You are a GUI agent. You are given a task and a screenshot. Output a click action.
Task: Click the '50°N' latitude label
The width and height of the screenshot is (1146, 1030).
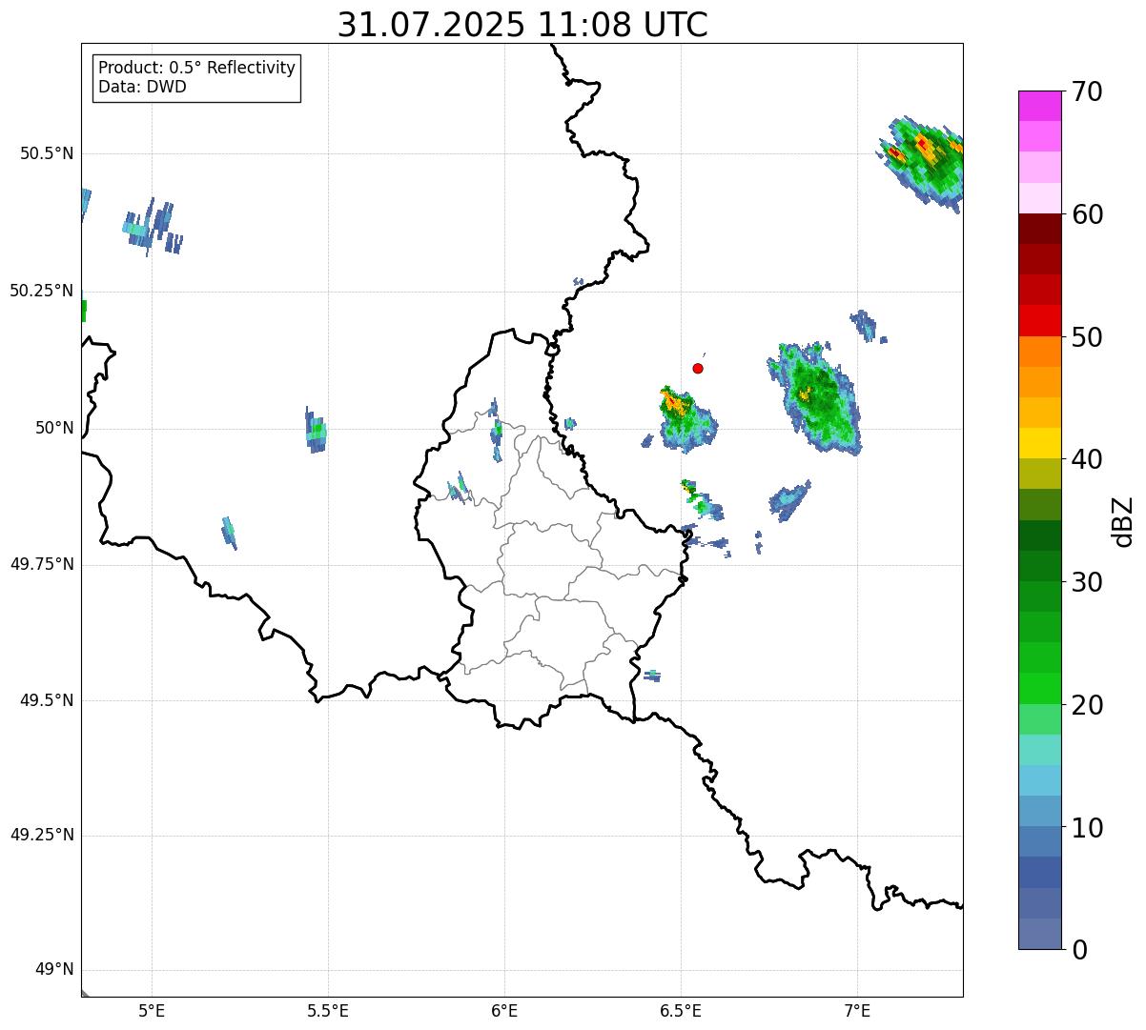[54, 428]
